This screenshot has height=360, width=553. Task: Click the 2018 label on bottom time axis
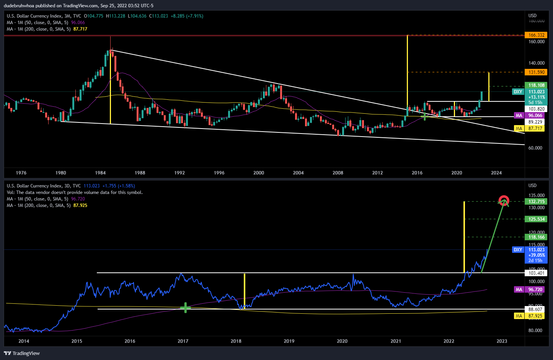[236, 341]
